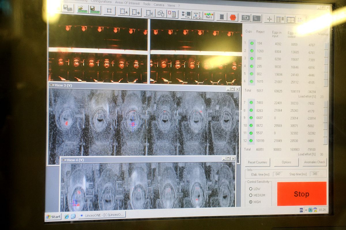Viewport: 346px width, 230px height.
Task: Click the Washup button for cup 1
Action: (326, 46)
